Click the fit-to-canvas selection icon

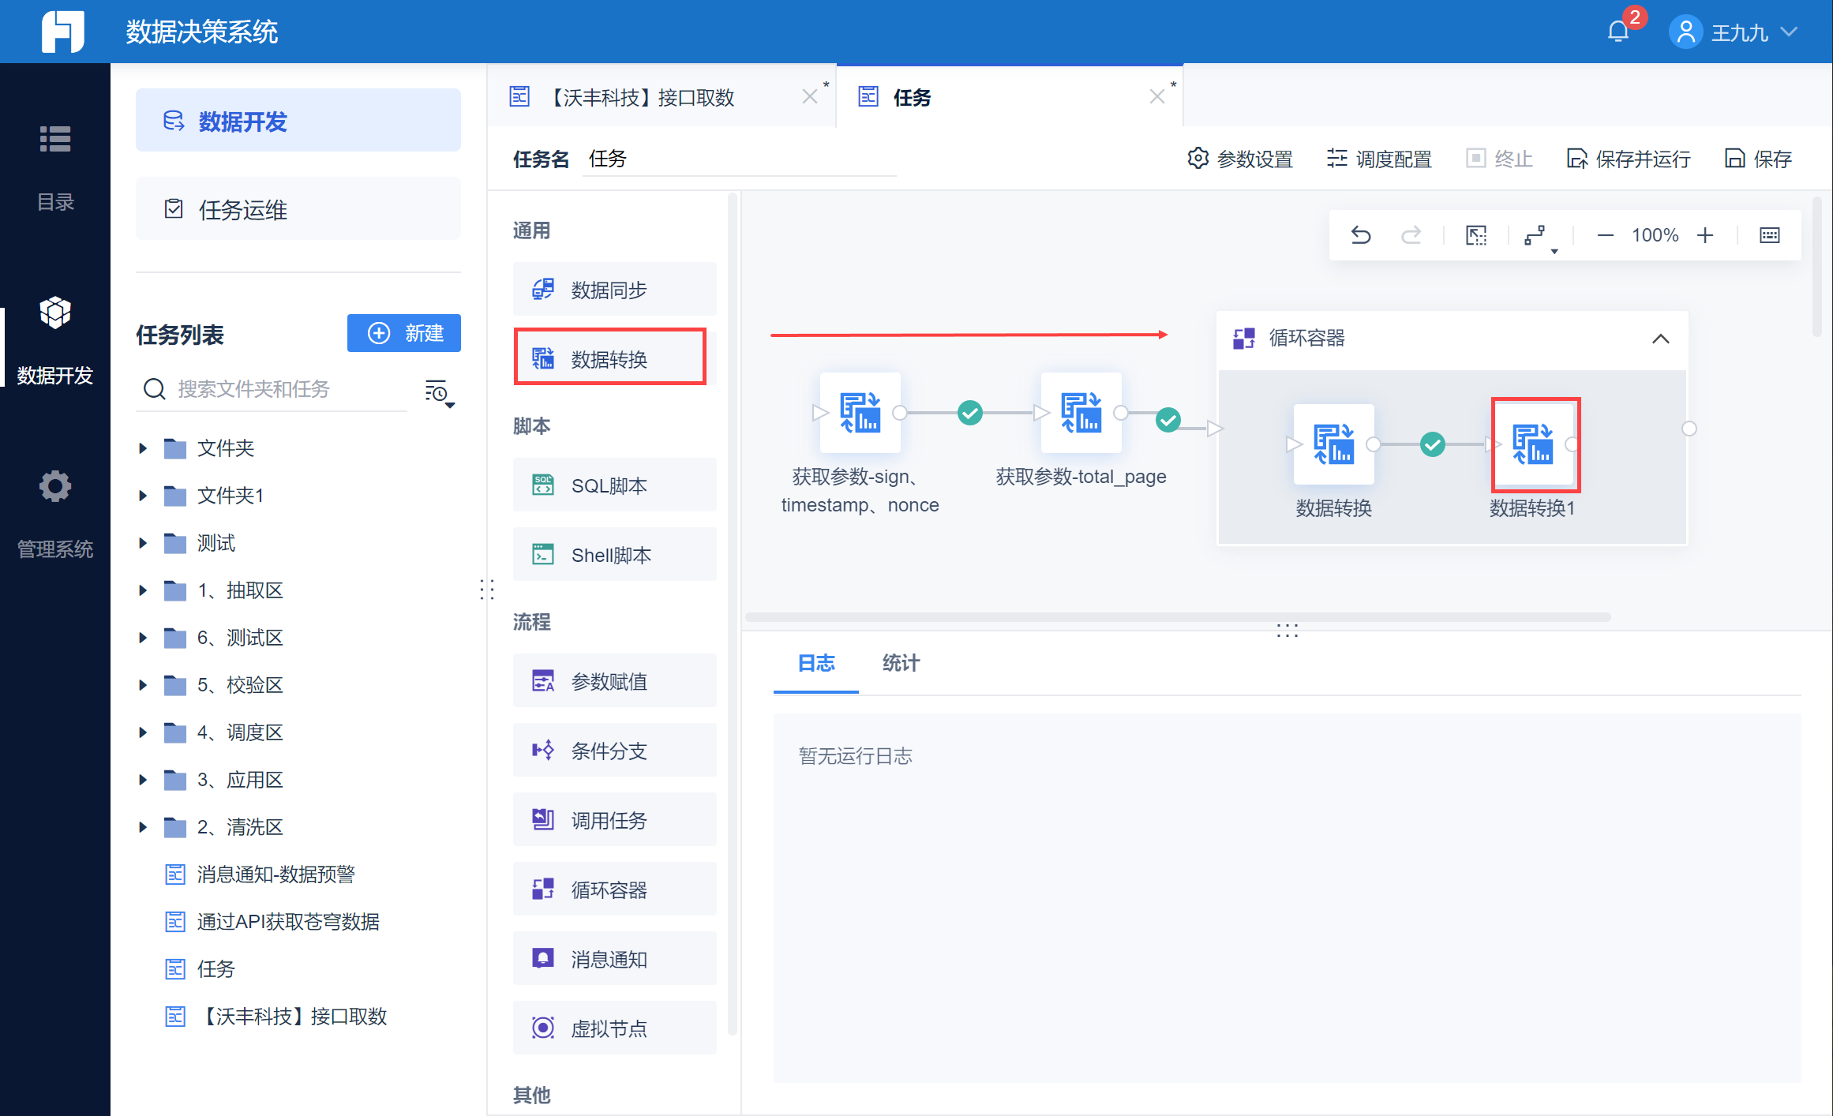pos(1476,235)
